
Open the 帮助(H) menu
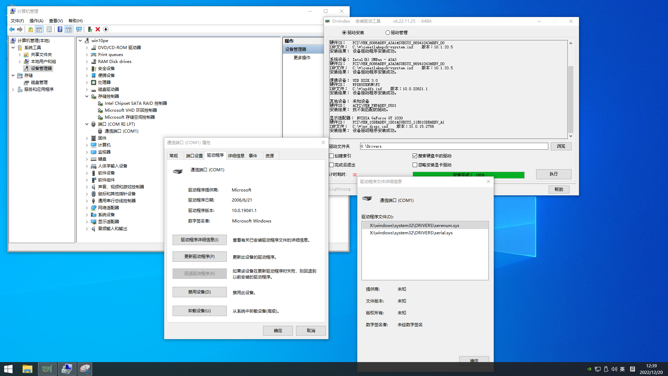75,21
